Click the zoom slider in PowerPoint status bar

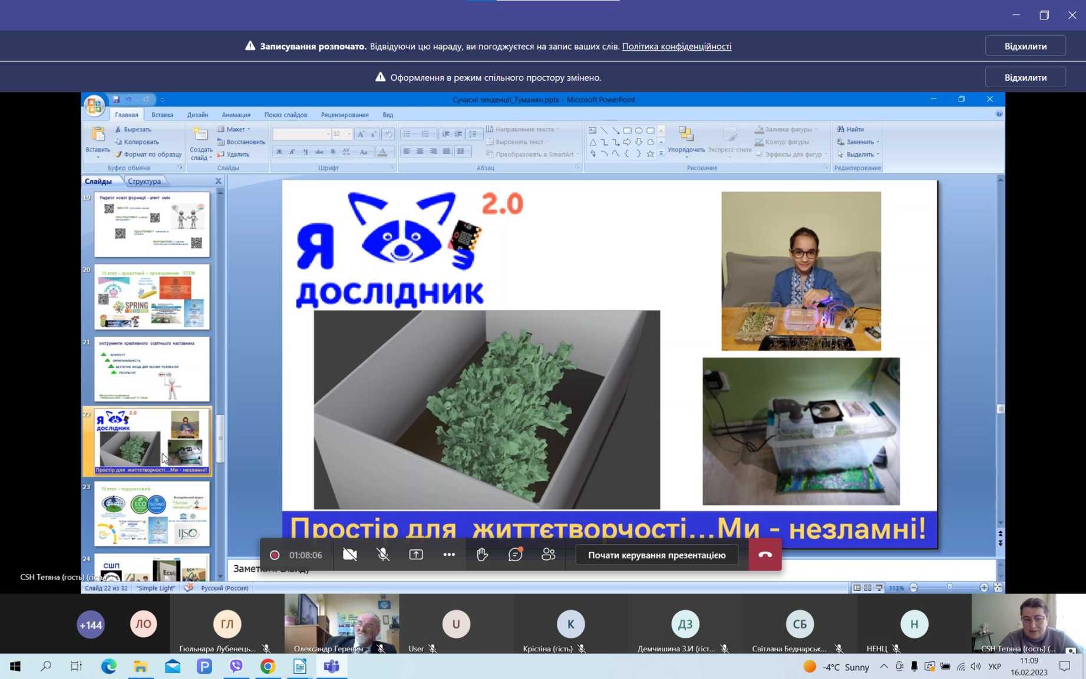click(949, 588)
